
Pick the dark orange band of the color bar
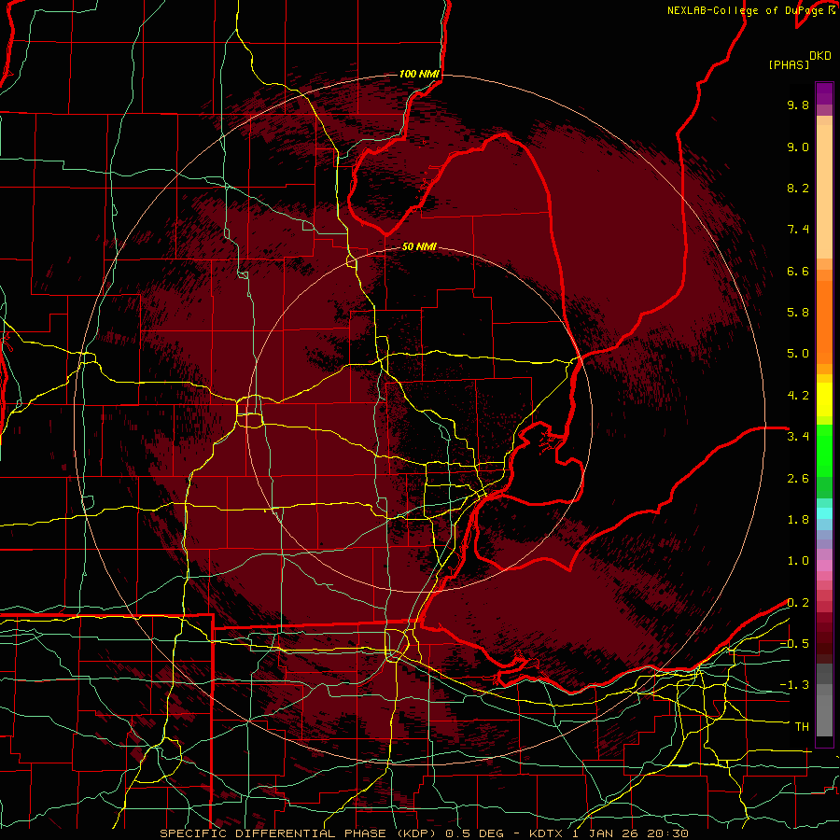(x=824, y=321)
